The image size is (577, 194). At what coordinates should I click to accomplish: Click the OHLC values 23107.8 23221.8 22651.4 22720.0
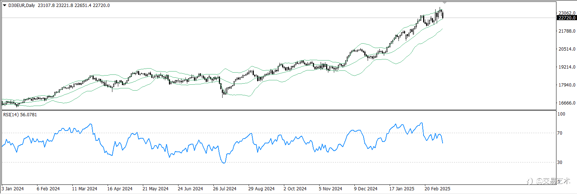(74, 6)
